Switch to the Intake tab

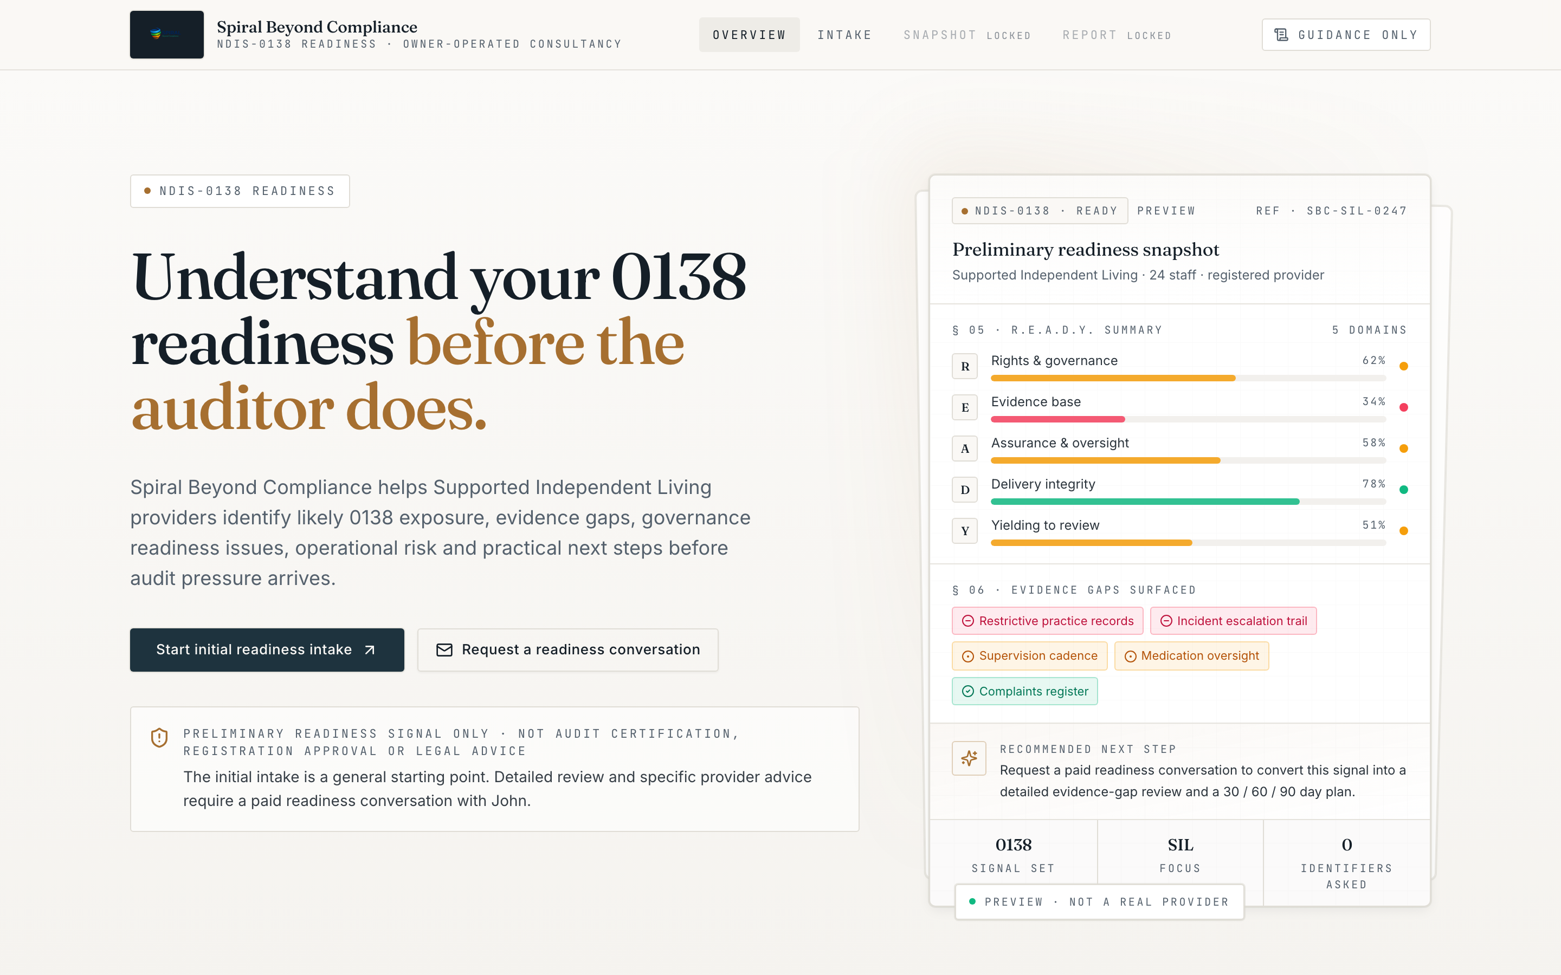(844, 35)
